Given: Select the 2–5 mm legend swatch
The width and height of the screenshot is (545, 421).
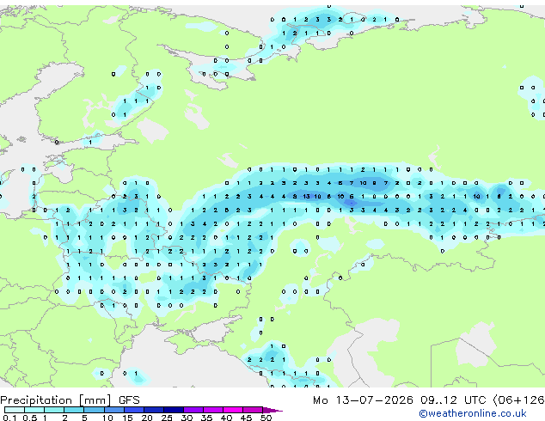Looking at the screenshot, I should 74,410.
